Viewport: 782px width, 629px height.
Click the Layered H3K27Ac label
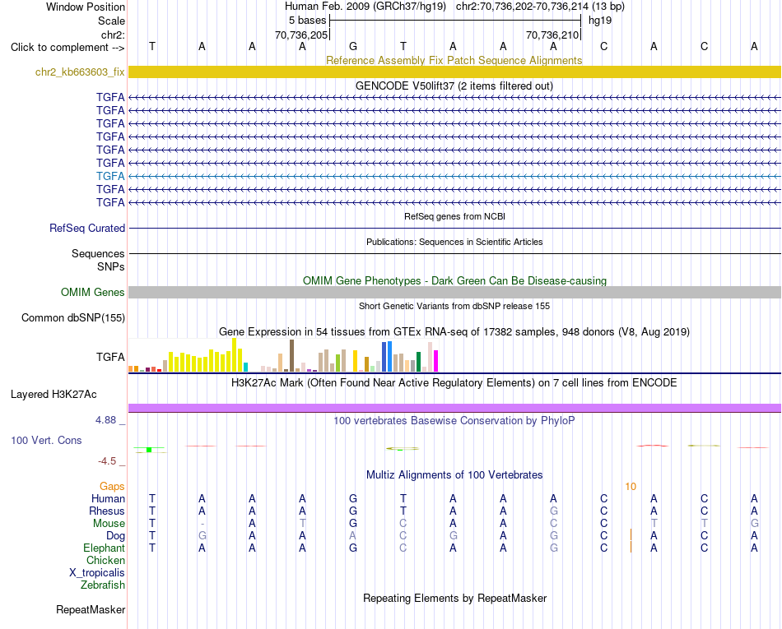click(54, 395)
